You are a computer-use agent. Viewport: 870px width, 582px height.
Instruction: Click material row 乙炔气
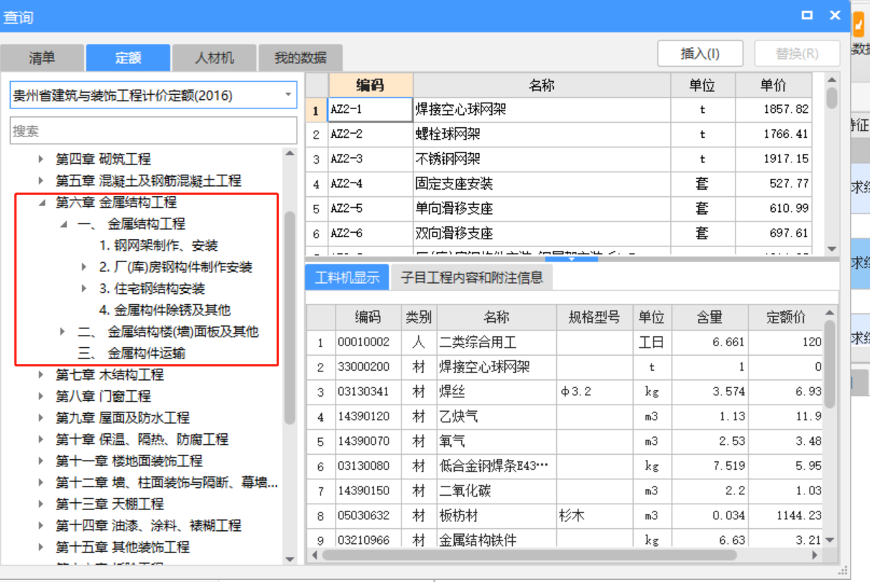pyautogui.click(x=565, y=417)
